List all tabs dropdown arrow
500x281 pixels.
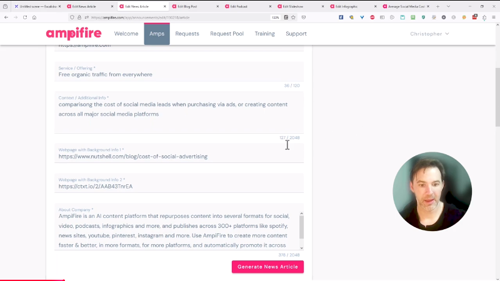click(x=448, y=6)
